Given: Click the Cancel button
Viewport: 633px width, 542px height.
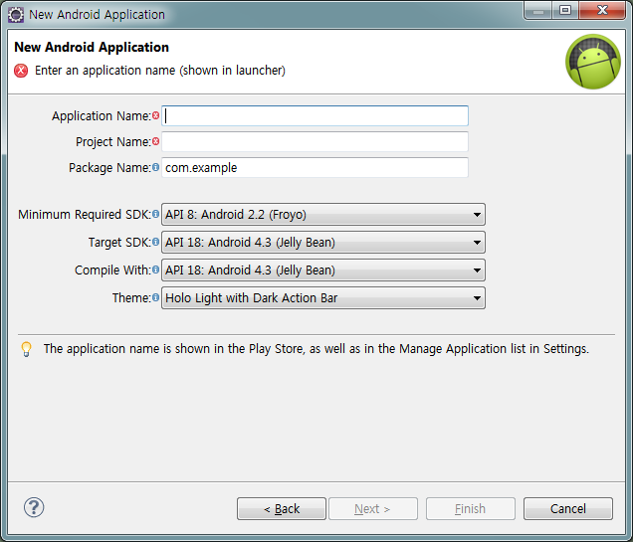Looking at the screenshot, I should [x=568, y=508].
